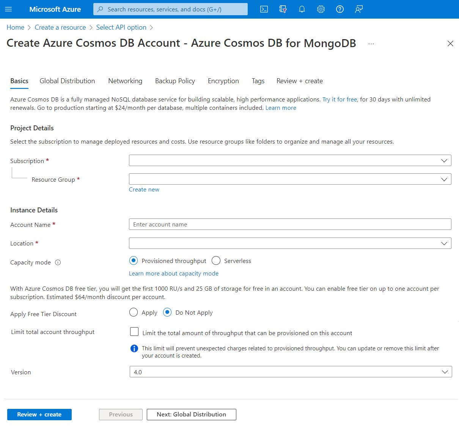
Task: Switch to the Networking tab
Action: (125, 81)
